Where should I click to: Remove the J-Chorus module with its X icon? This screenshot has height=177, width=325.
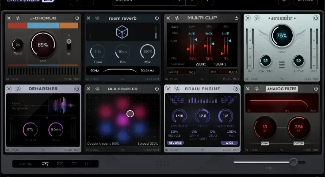[x=9, y=18]
